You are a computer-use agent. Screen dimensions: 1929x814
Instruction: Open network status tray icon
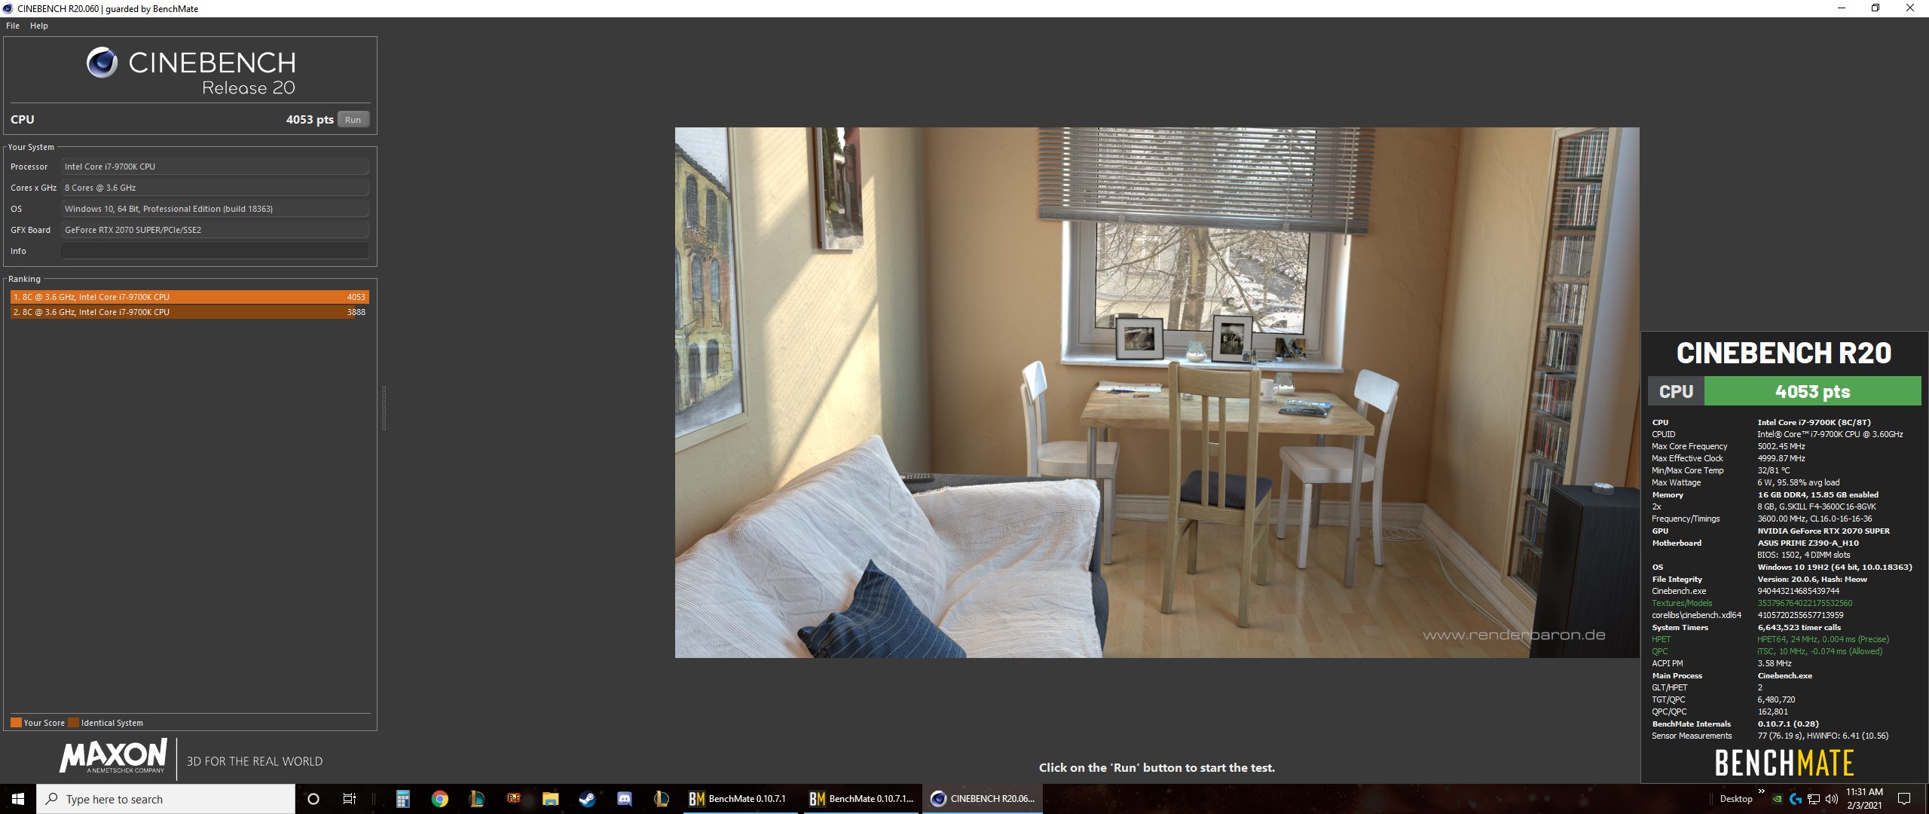(1814, 799)
